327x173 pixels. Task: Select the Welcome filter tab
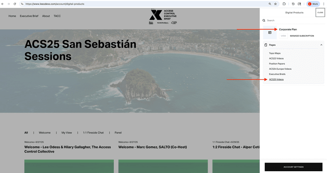(x=44, y=132)
